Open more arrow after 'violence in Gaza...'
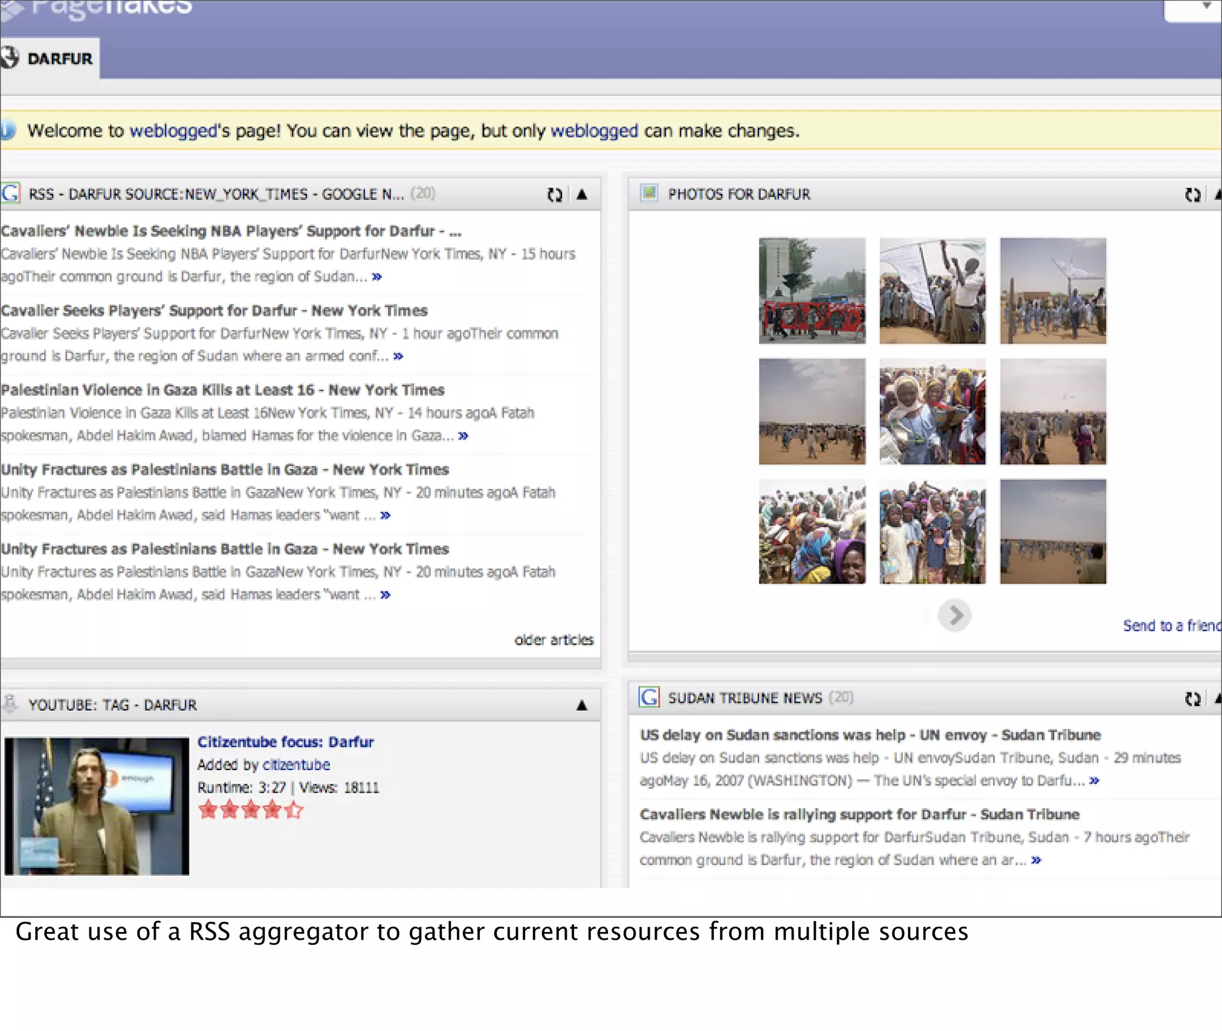 point(464,436)
